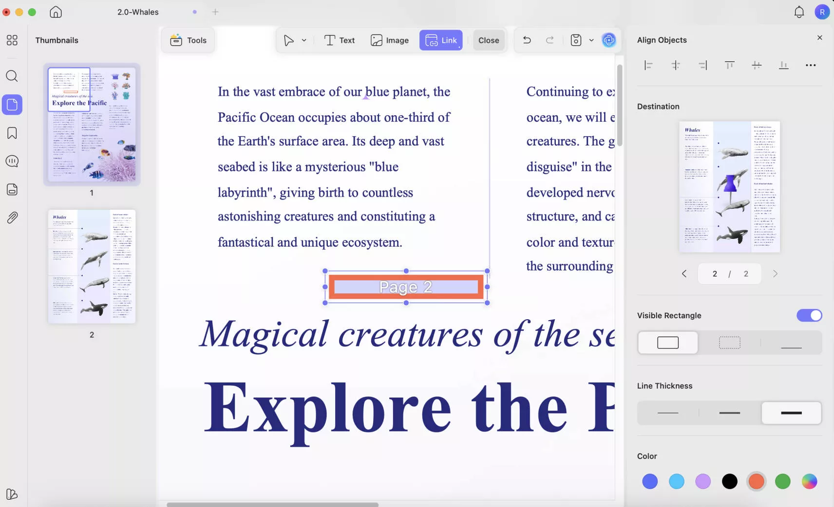834x507 pixels.
Task: Switch to the Image editing tool
Action: pyautogui.click(x=390, y=40)
